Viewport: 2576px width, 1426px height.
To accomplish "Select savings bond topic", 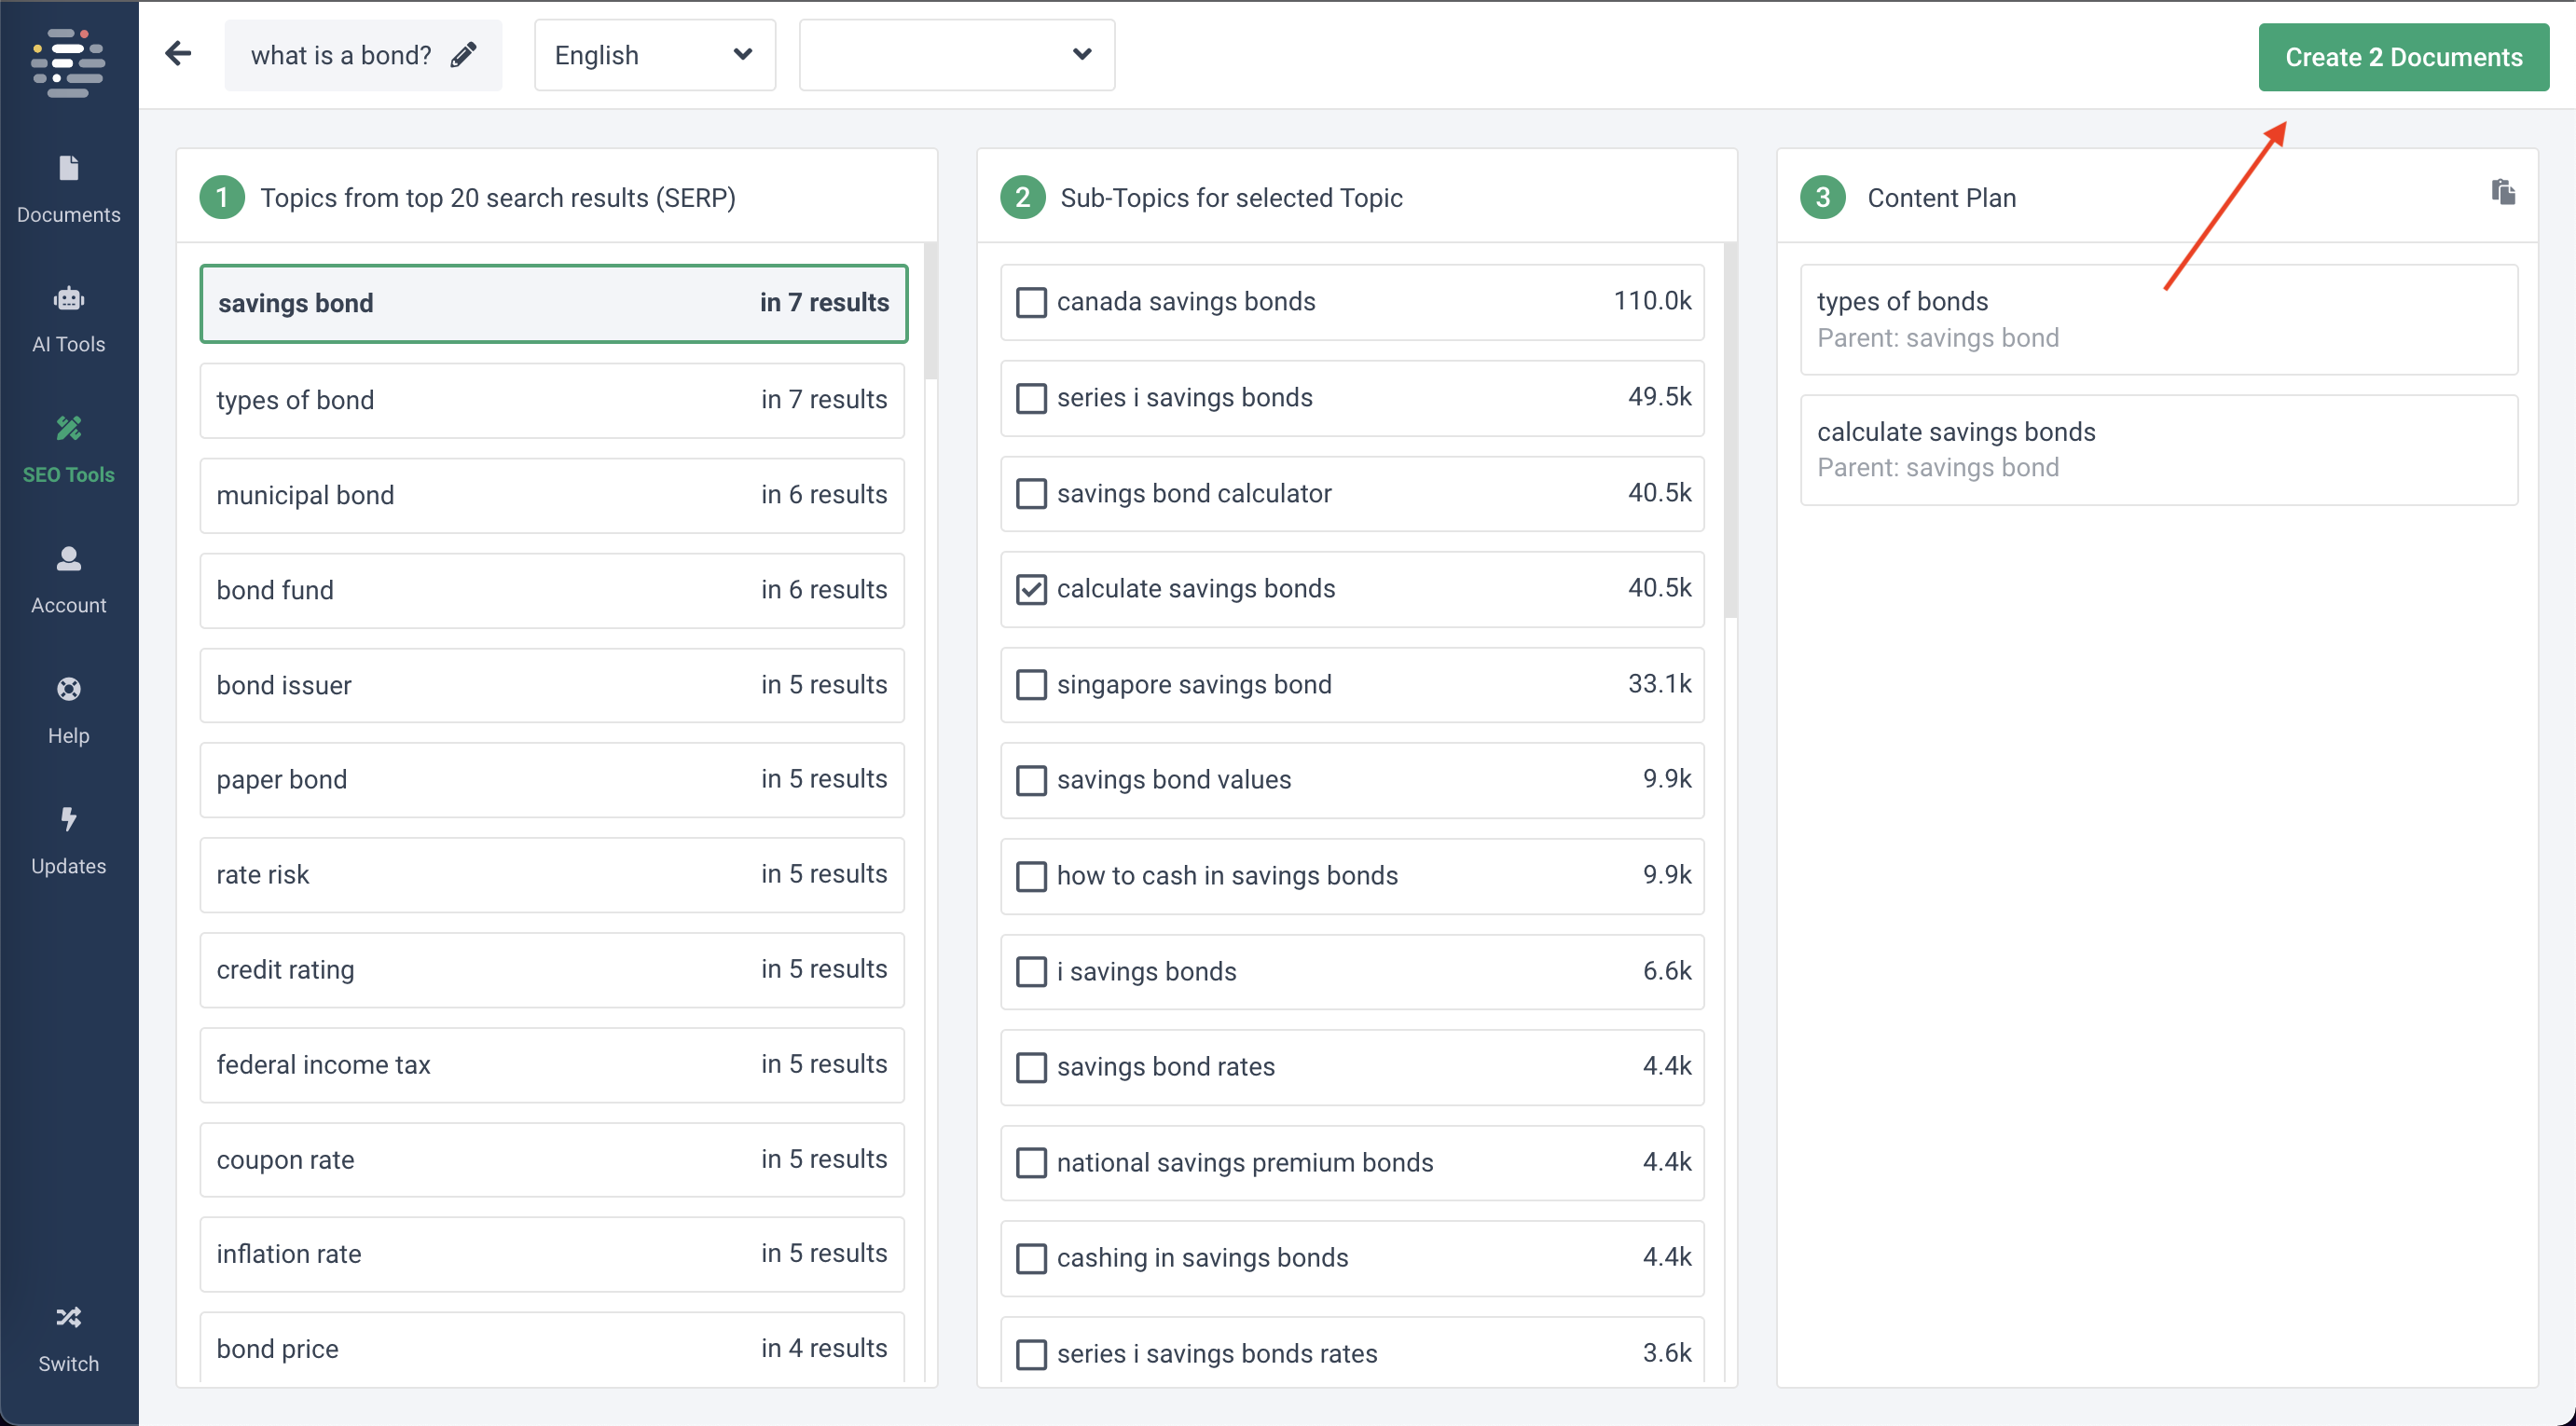I will (x=553, y=303).
